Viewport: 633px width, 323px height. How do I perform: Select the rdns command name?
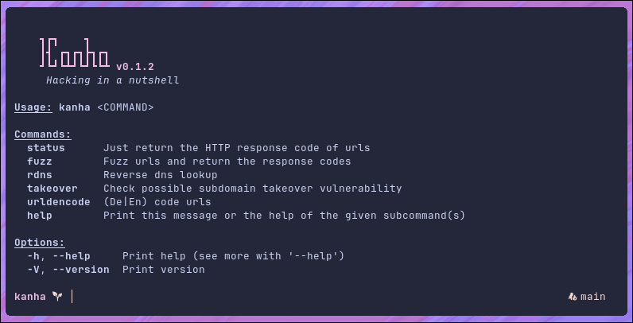[40, 175]
